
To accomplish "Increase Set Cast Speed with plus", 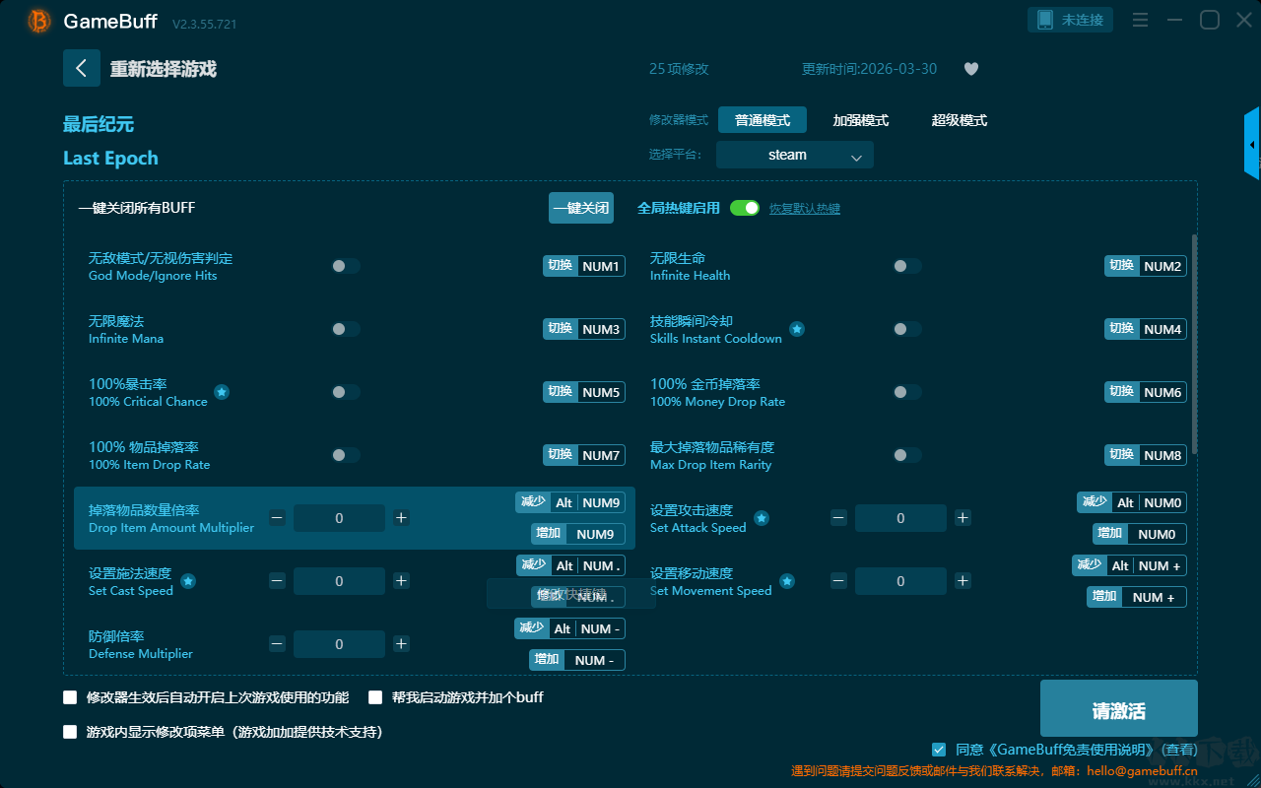I will (x=401, y=581).
